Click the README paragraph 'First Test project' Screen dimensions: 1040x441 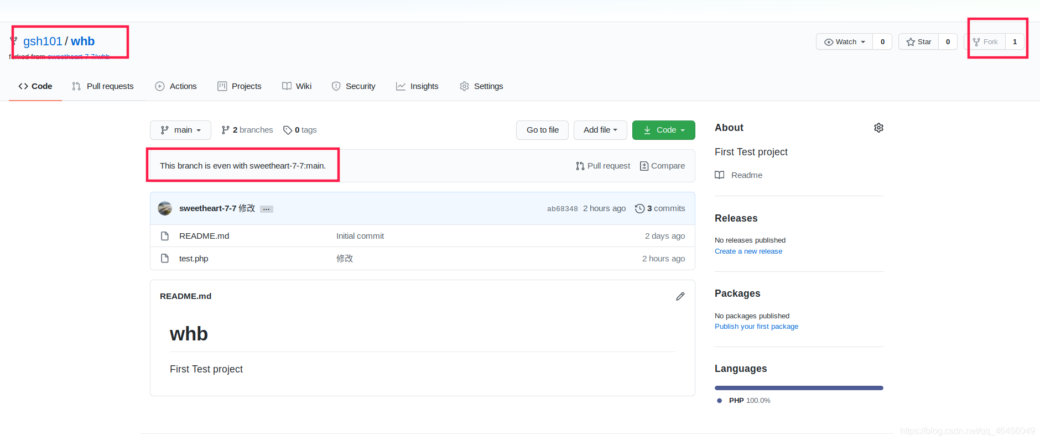coord(206,369)
